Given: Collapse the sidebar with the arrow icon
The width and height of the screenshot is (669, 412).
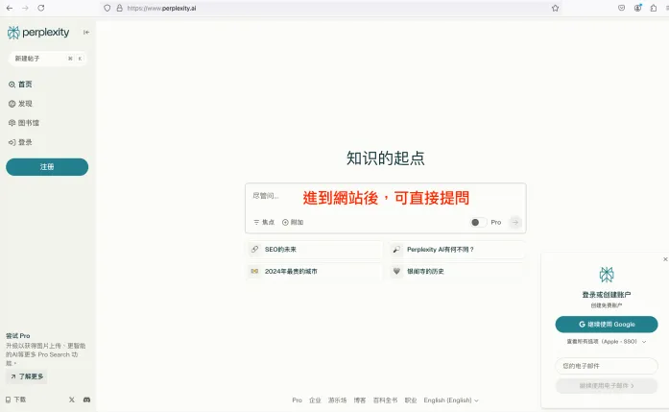Looking at the screenshot, I should click(x=86, y=32).
